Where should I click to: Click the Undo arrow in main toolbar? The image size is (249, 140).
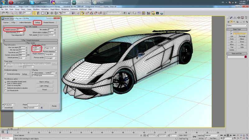click(x=2, y=13)
